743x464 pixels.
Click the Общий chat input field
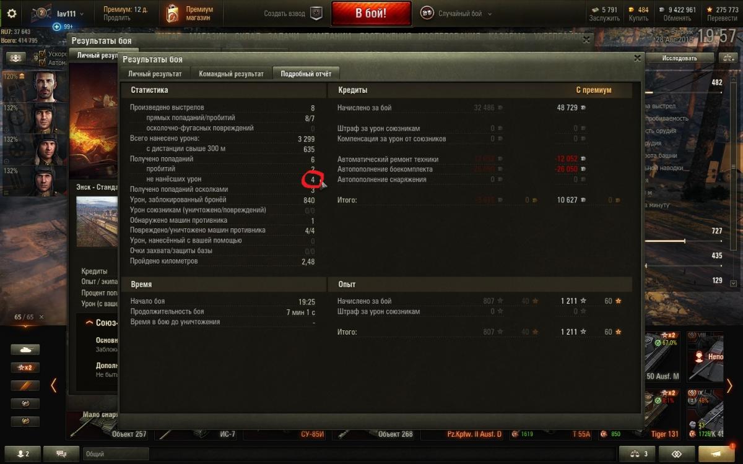pyautogui.click(x=116, y=454)
